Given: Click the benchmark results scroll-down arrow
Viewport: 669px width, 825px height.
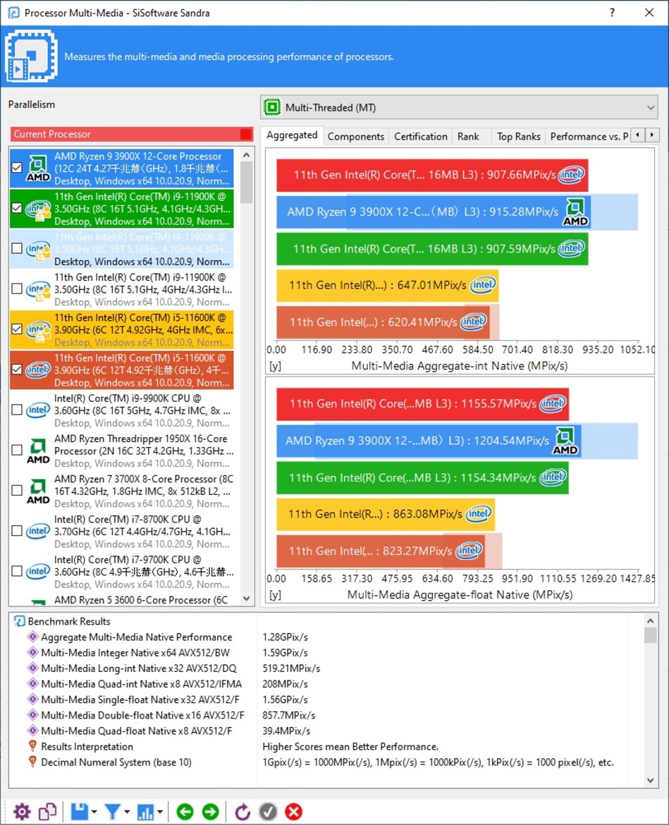Looking at the screenshot, I should point(651,781).
